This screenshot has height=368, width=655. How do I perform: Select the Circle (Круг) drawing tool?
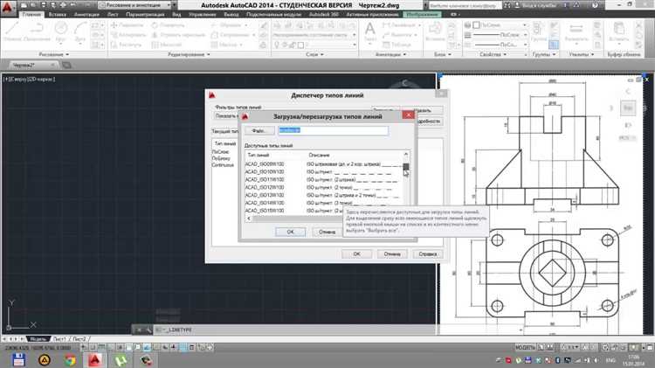point(61,31)
